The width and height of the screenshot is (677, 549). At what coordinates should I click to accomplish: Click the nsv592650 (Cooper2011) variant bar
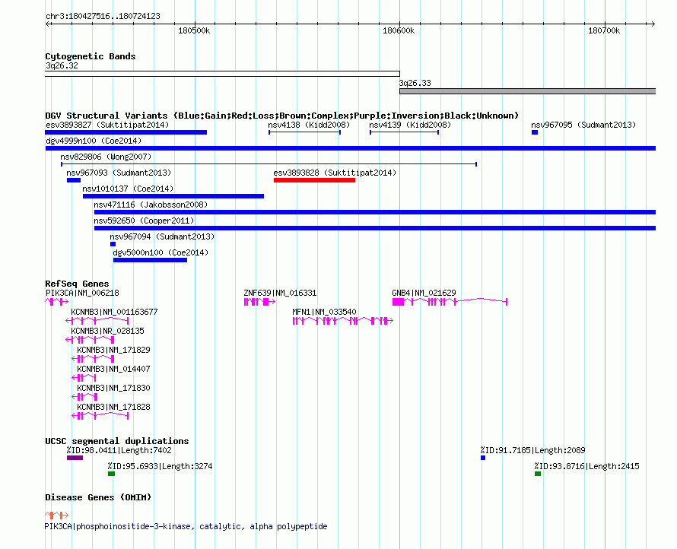point(375,228)
